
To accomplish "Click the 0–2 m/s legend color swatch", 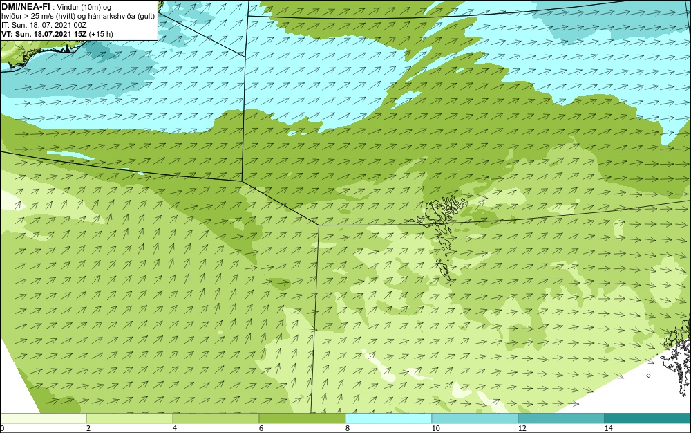I will pos(43,418).
